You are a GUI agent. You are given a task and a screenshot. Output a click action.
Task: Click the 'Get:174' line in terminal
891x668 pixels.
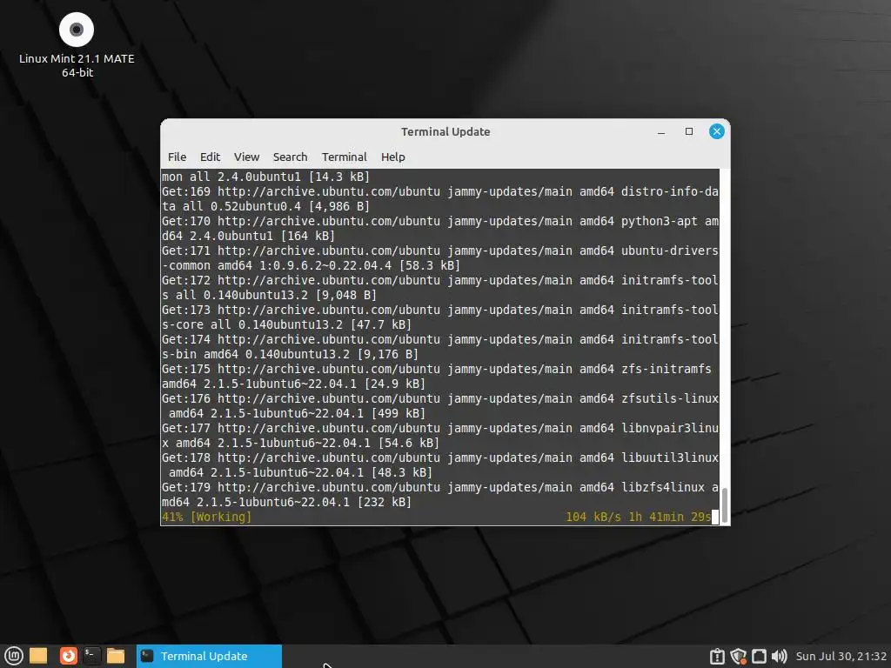coord(439,340)
